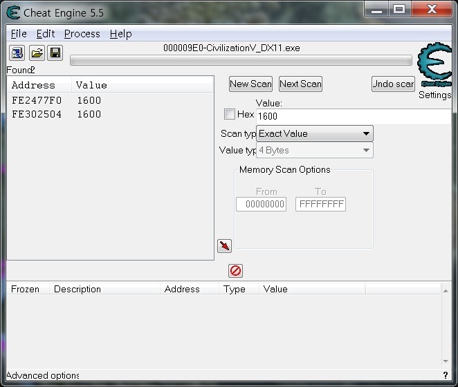This screenshot has width=458, height=387.
Task: Click the open folder toolbar icon
Action: click(37, 53)
